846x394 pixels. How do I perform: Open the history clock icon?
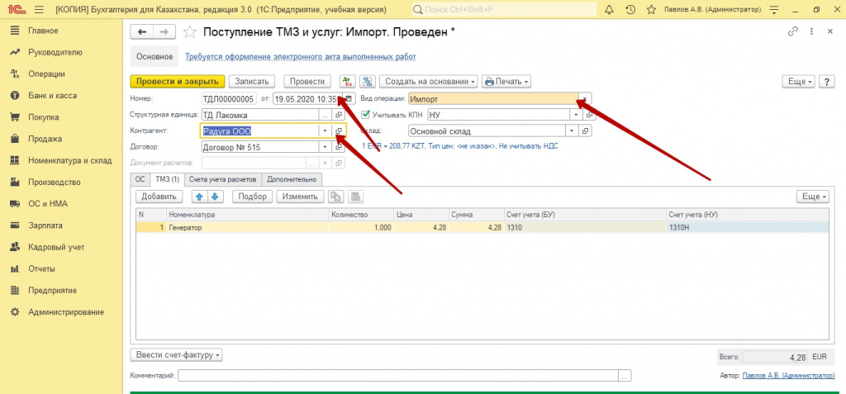(630, 10)
